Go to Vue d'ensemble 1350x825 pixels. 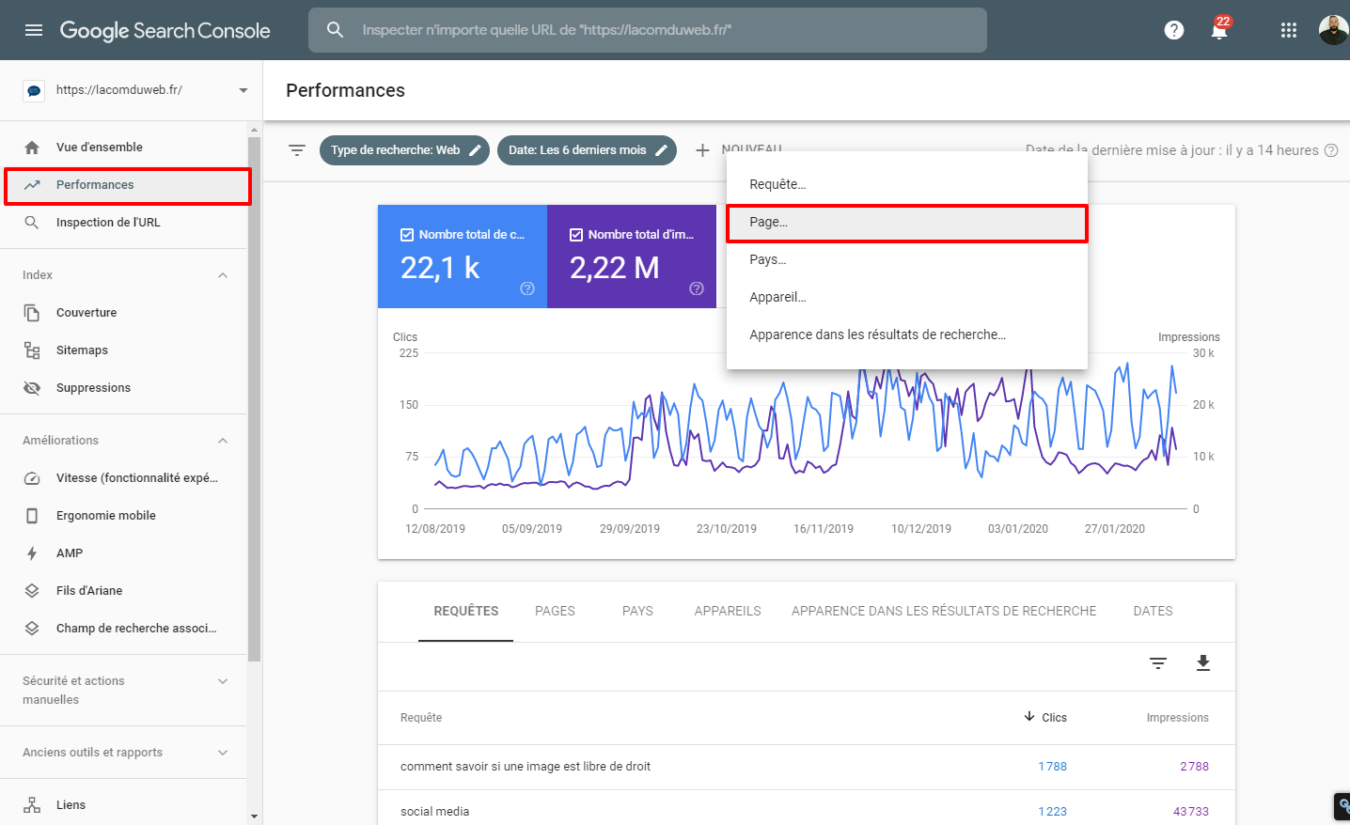click(124, 148)
